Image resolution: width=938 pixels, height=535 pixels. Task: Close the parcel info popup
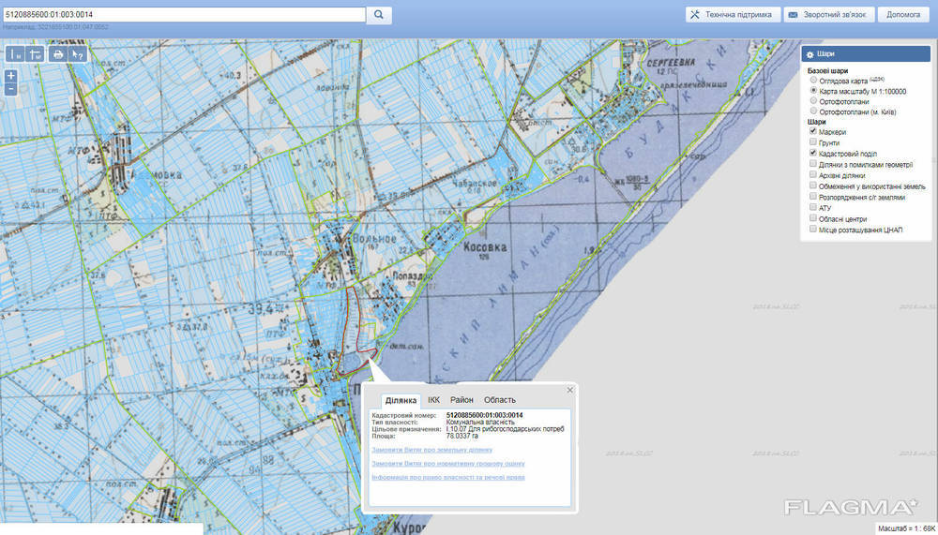pos(569,390)
